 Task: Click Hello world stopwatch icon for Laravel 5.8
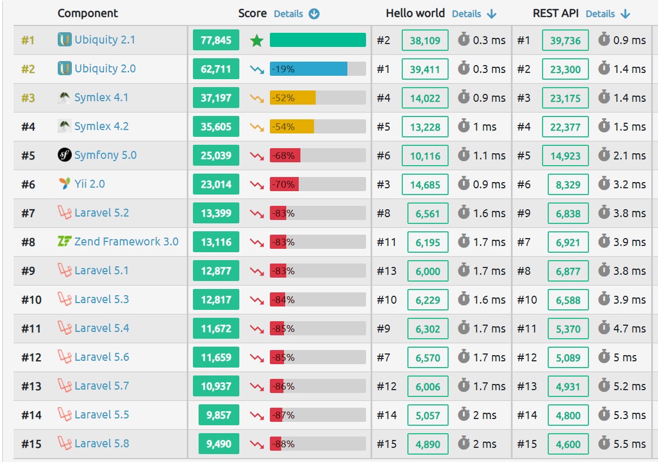(x=464, y=443)
